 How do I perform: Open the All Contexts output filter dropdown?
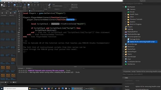29,68
